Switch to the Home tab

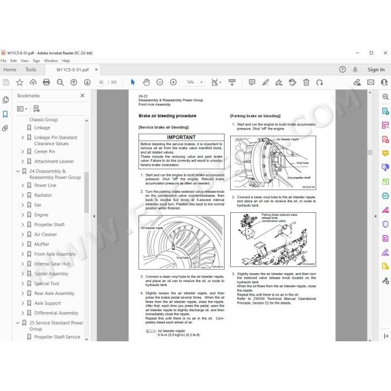[x=9, y=70]
